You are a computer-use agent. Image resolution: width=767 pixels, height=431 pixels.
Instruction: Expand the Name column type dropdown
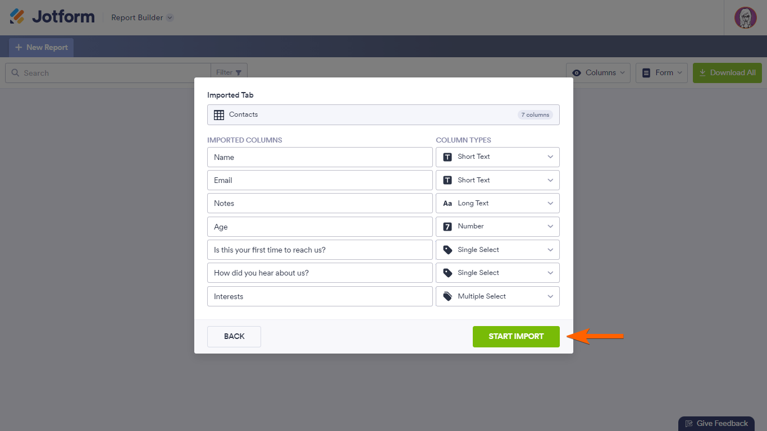[497, 157]
